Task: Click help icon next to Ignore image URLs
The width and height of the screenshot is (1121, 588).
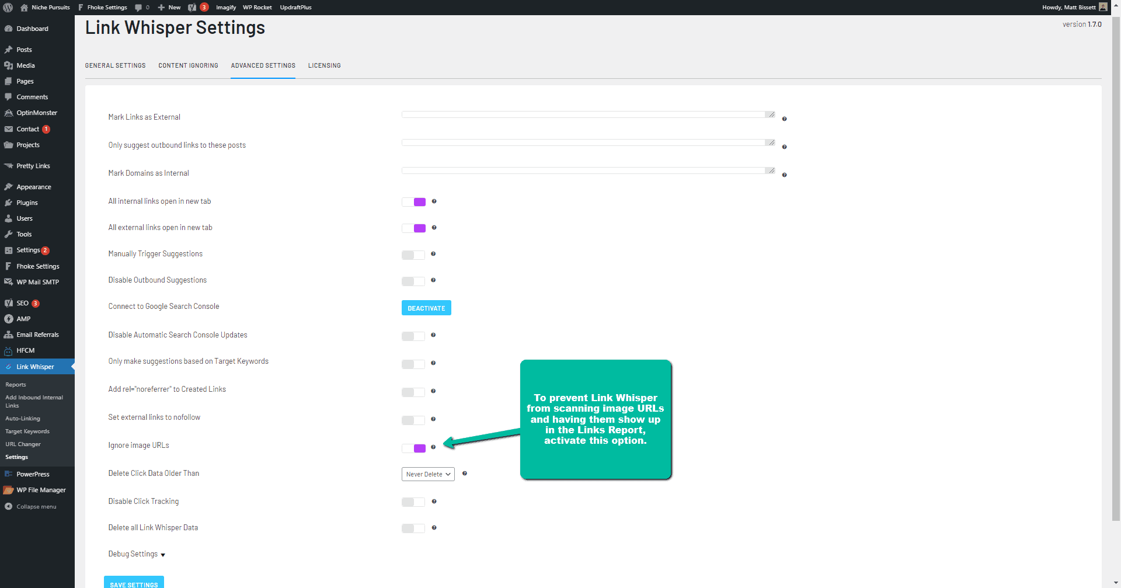Action: coord(433,447)
